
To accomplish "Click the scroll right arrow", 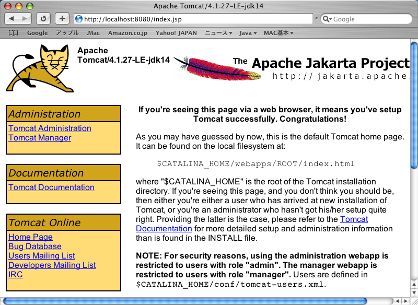I will pyautogui.click(x=405, y=301).
